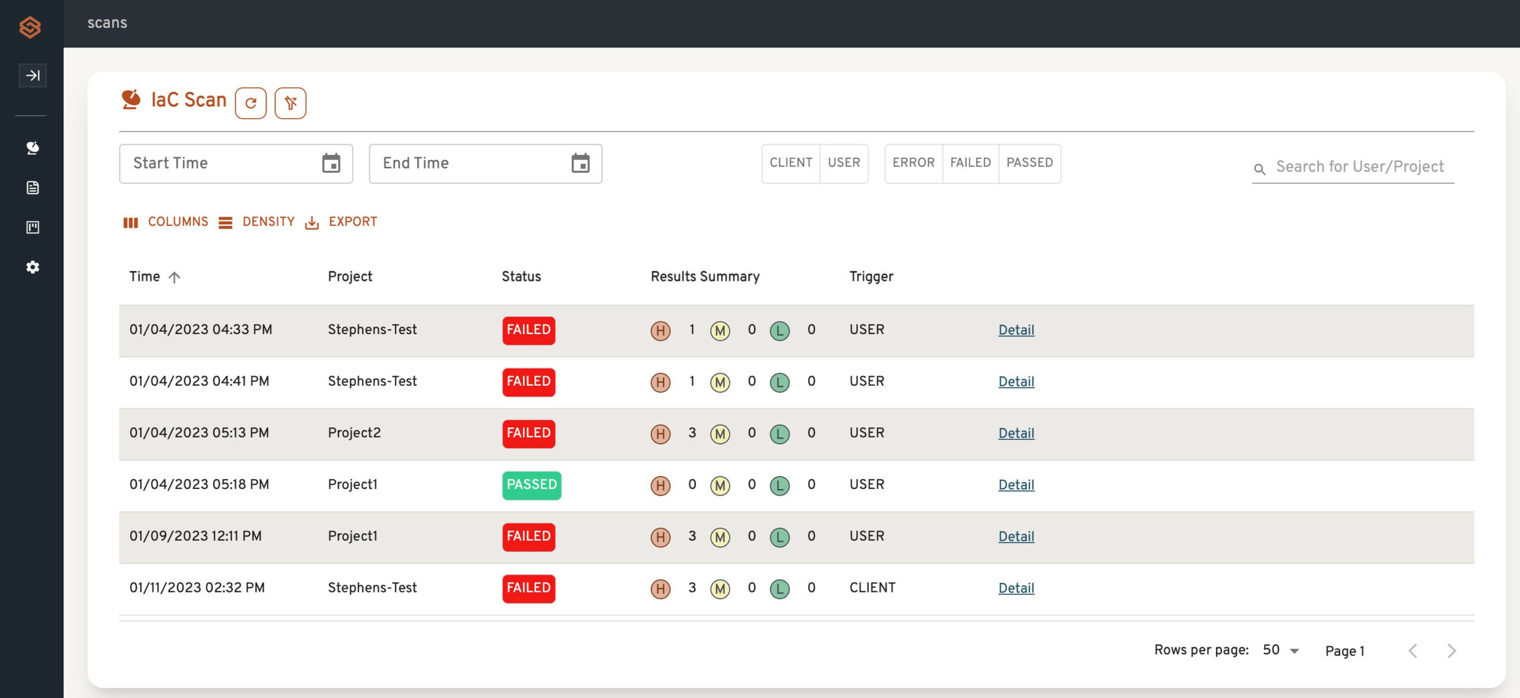1520x698 pixels.
Task: Expand sidebar using arrow icon
Action: point(33,75)
